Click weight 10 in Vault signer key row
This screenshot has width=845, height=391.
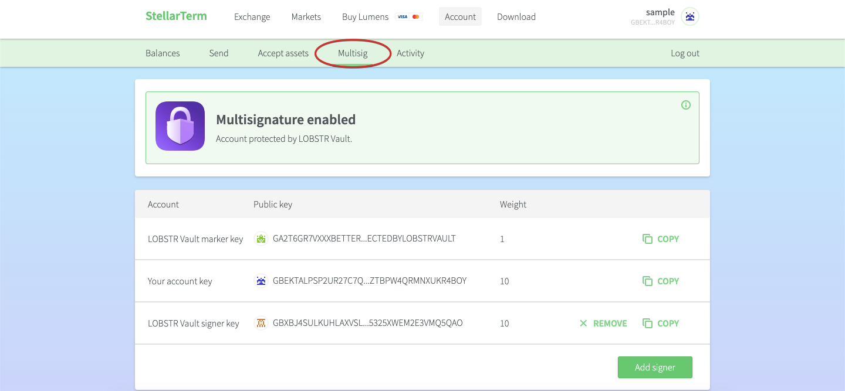pyautogui.click(x=505, y=324)
